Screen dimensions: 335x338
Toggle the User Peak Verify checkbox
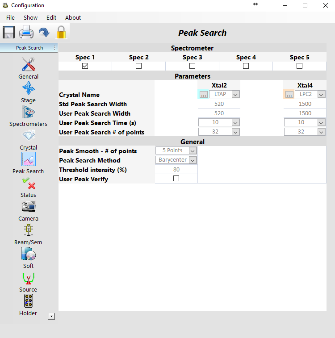(x=176, y=179)
